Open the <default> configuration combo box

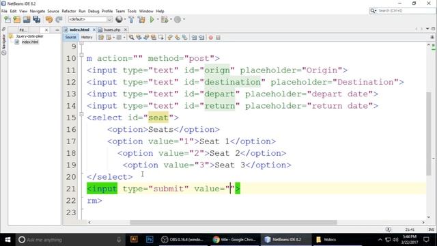[90, 19]
